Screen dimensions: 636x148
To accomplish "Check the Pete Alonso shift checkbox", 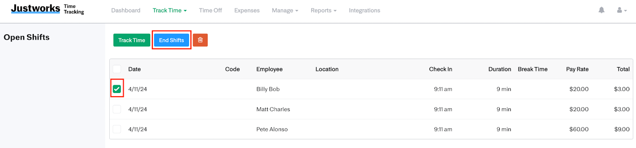I will coord(117,129).
